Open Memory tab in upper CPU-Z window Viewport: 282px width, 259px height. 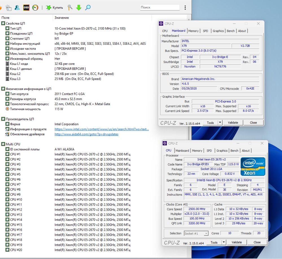tap(193, 31)
